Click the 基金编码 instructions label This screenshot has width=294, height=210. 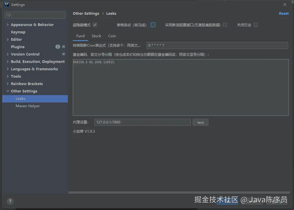[141, 55]
